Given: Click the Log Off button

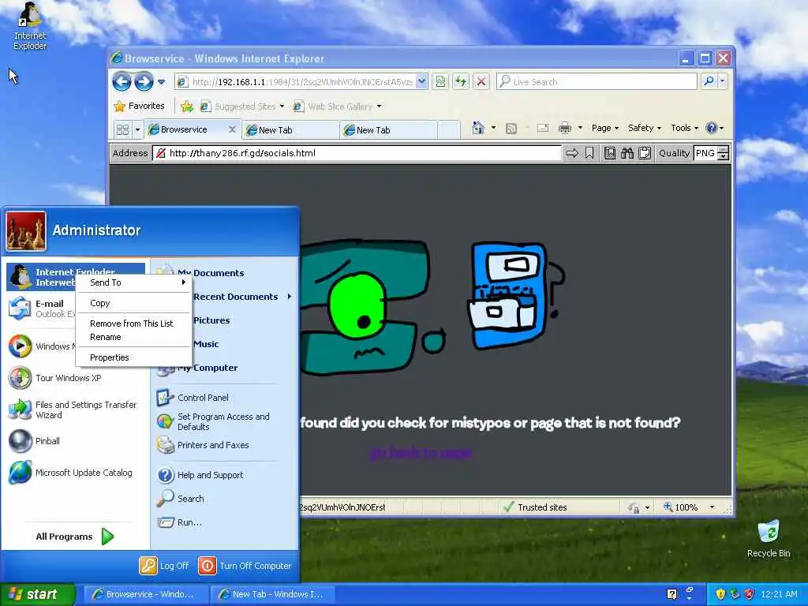Looking at the screenshot, I should (164, 565).
